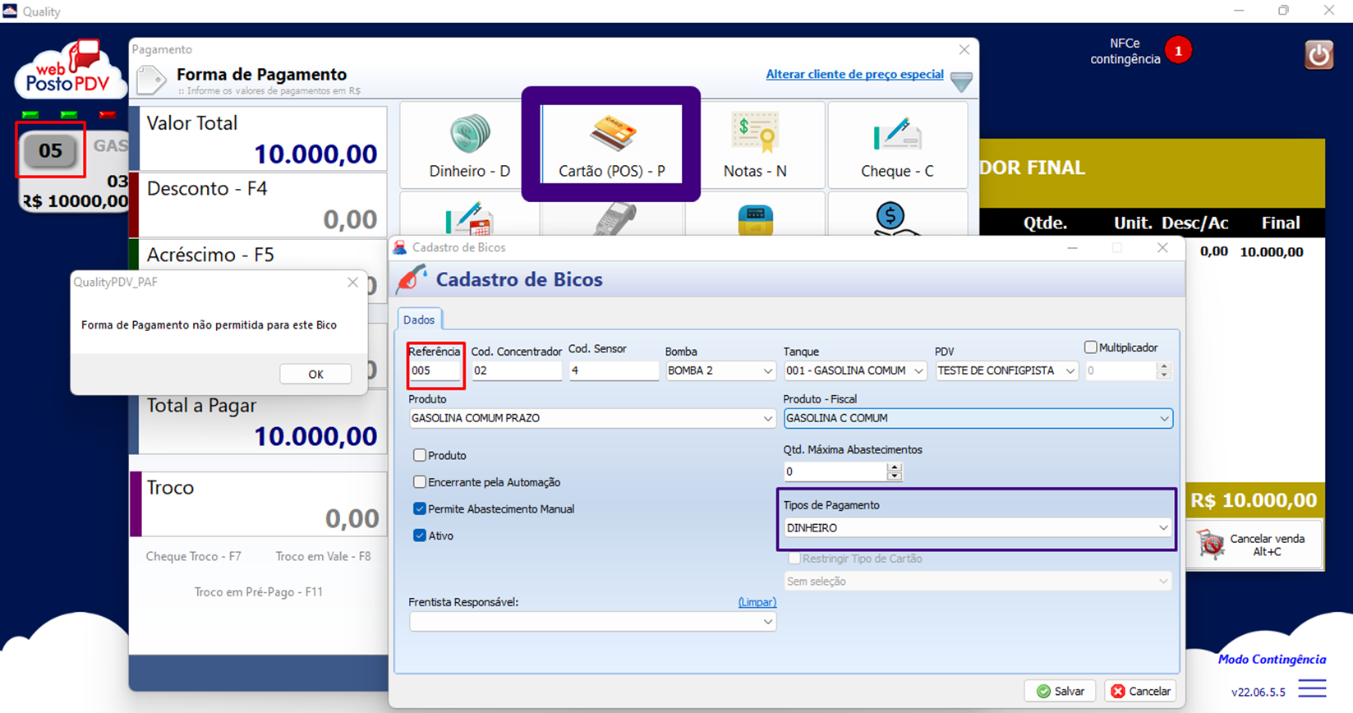Click the Cancelar venda cart icon

click(1210, 545)
